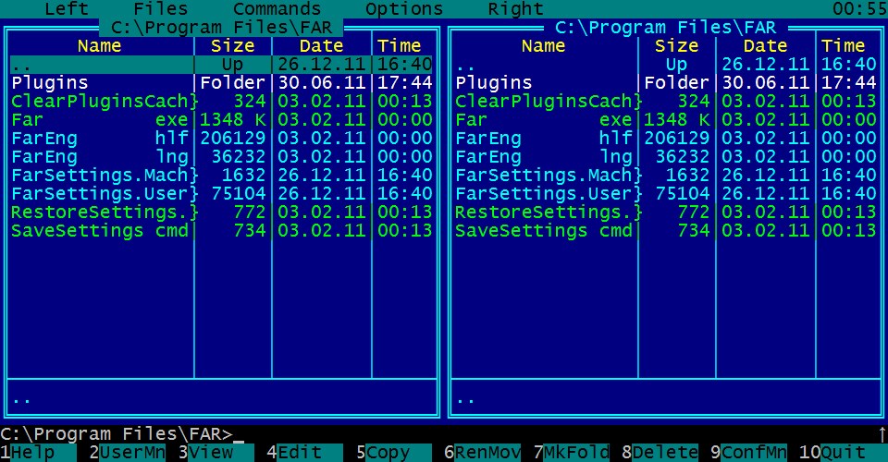The image size is (888, 462).
Task: Click the 2 UserMn function key
Action: [128, 453]
